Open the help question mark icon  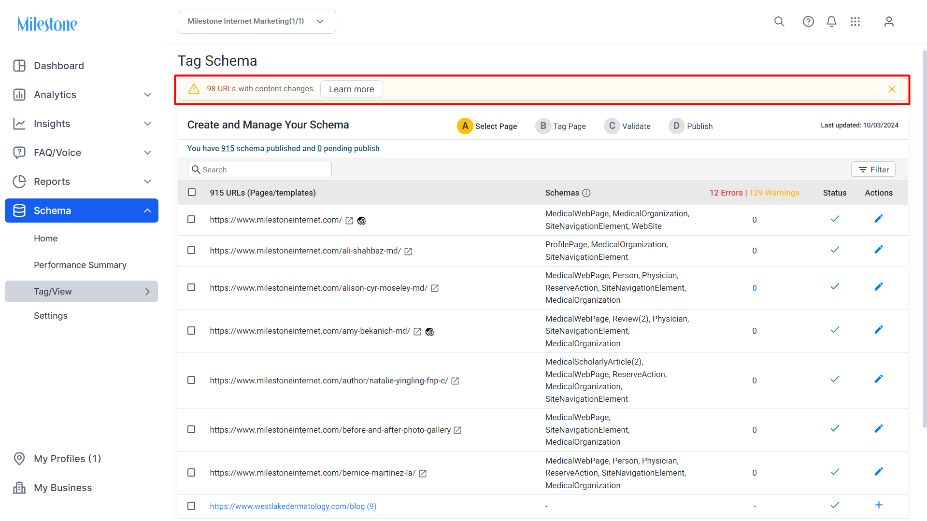point(808,22)
